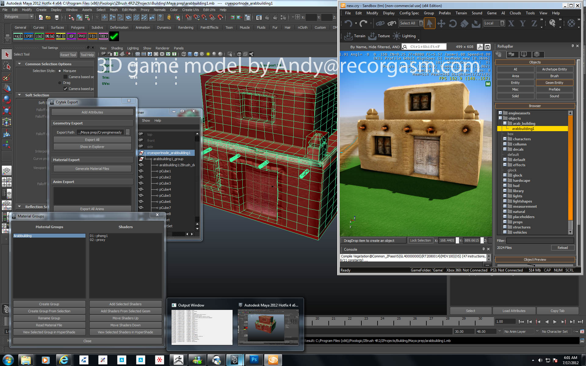Open the Local coordinate system dropdown
The image size is (586, 366).
click(494, 23)
